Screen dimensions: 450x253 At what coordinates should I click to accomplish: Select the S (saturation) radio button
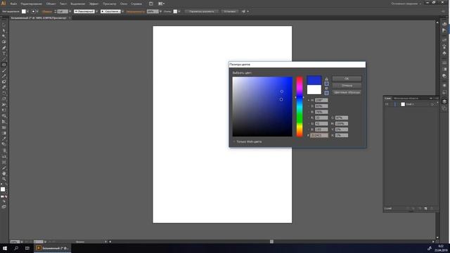[x=309, y=106]
